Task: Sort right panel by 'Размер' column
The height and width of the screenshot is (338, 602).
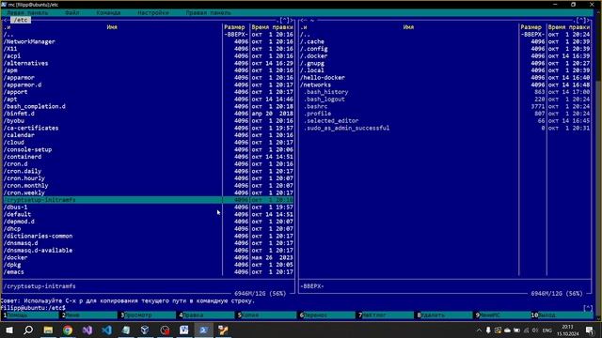Action: (531, 27)
